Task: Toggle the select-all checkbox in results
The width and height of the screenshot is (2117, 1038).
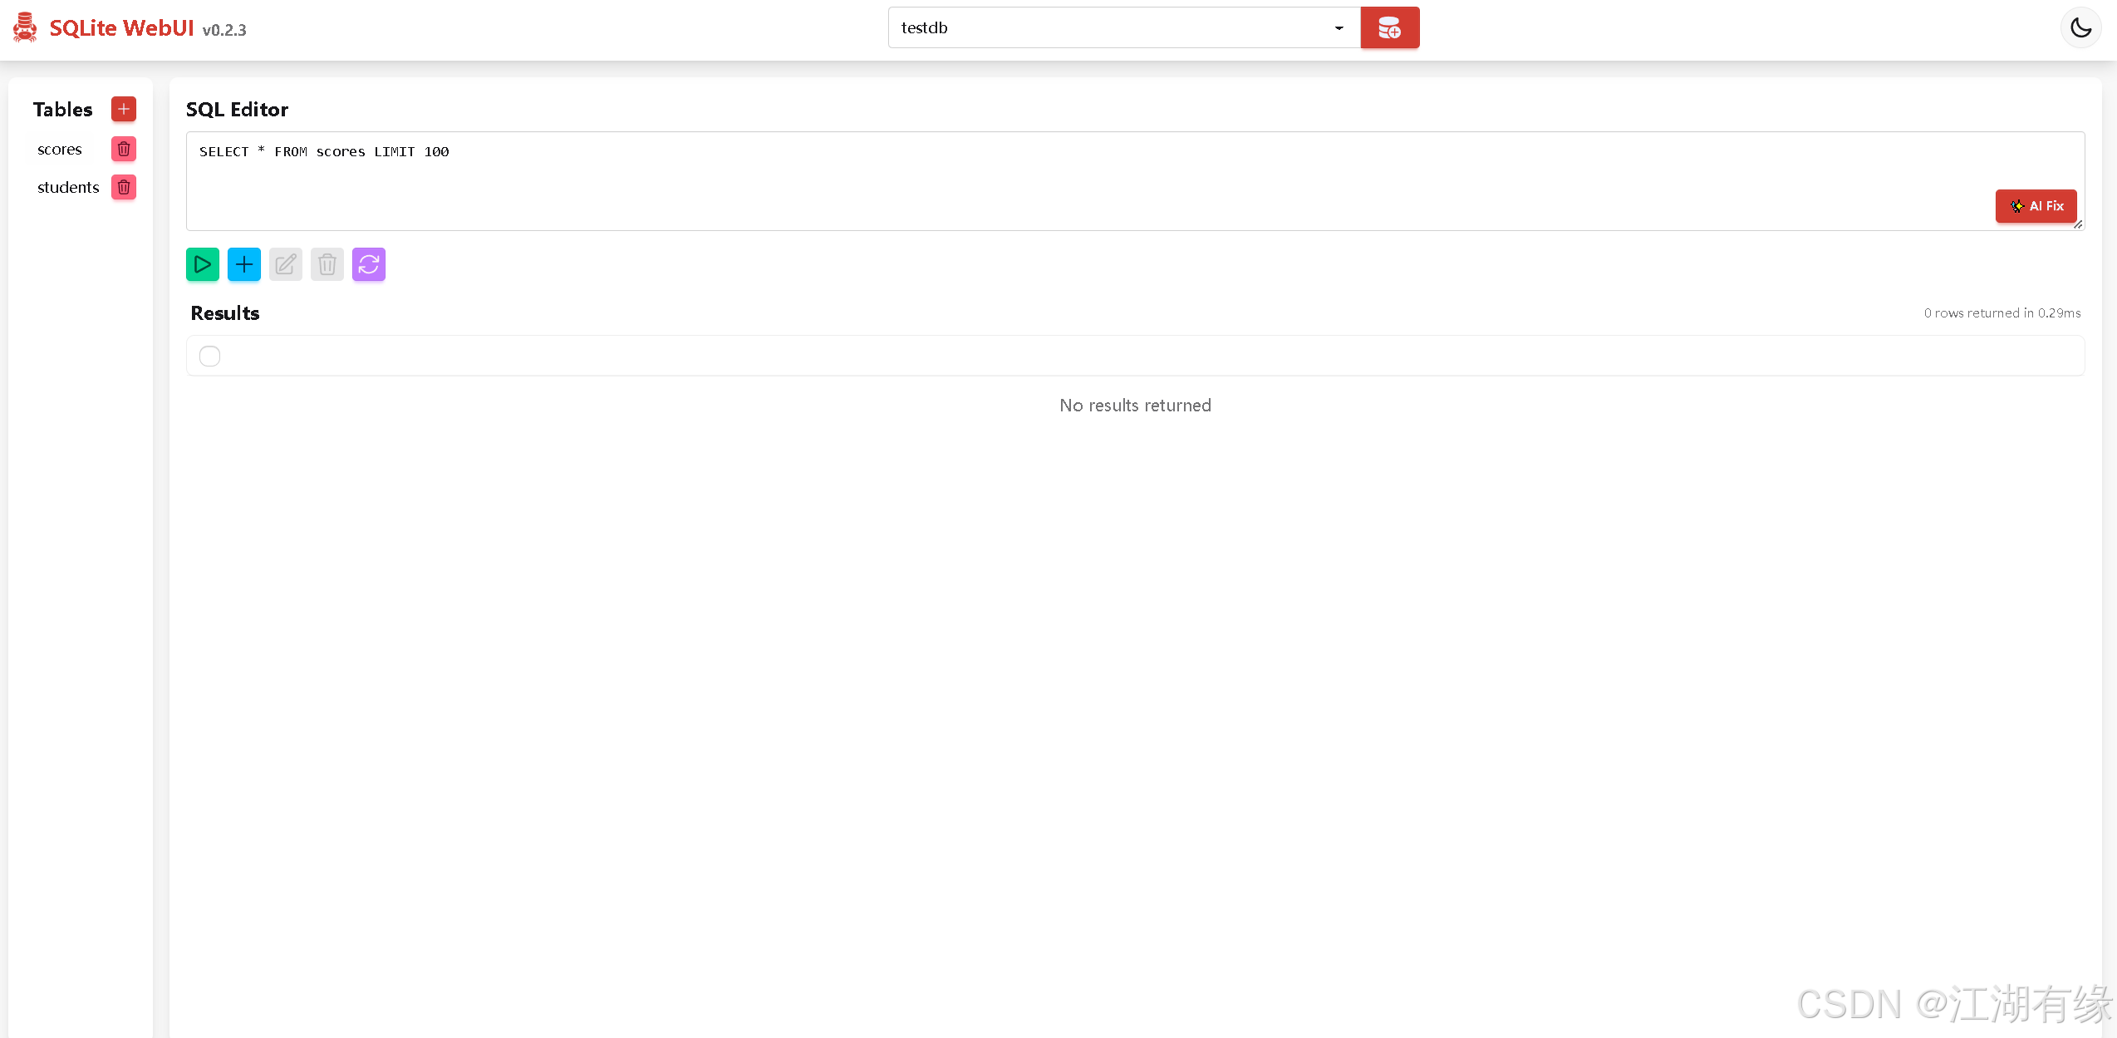Action: (x=210, y=356)
